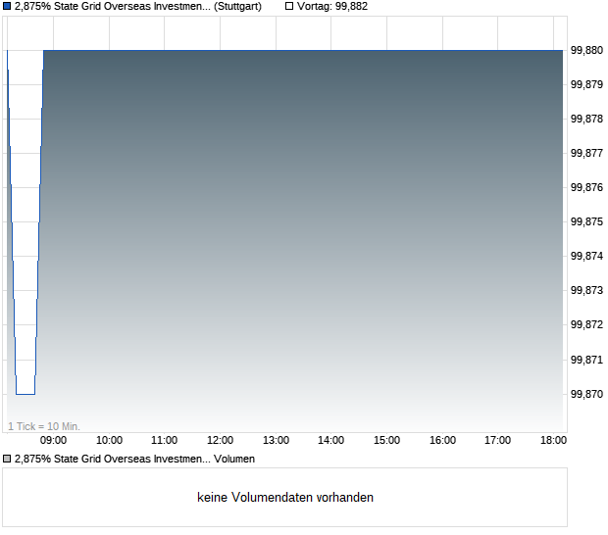
Task: Click the 15:00 time axis label
Action: click(387, 441)
